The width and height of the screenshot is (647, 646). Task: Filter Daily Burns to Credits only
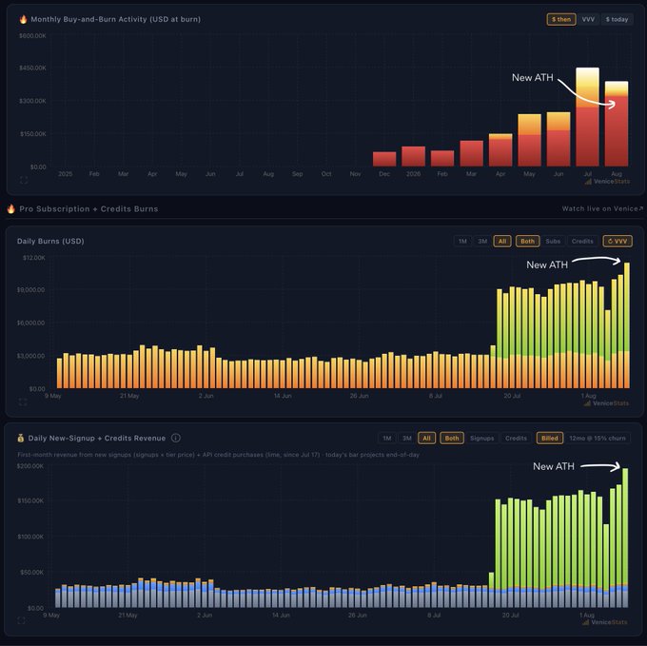coord(582,242)
